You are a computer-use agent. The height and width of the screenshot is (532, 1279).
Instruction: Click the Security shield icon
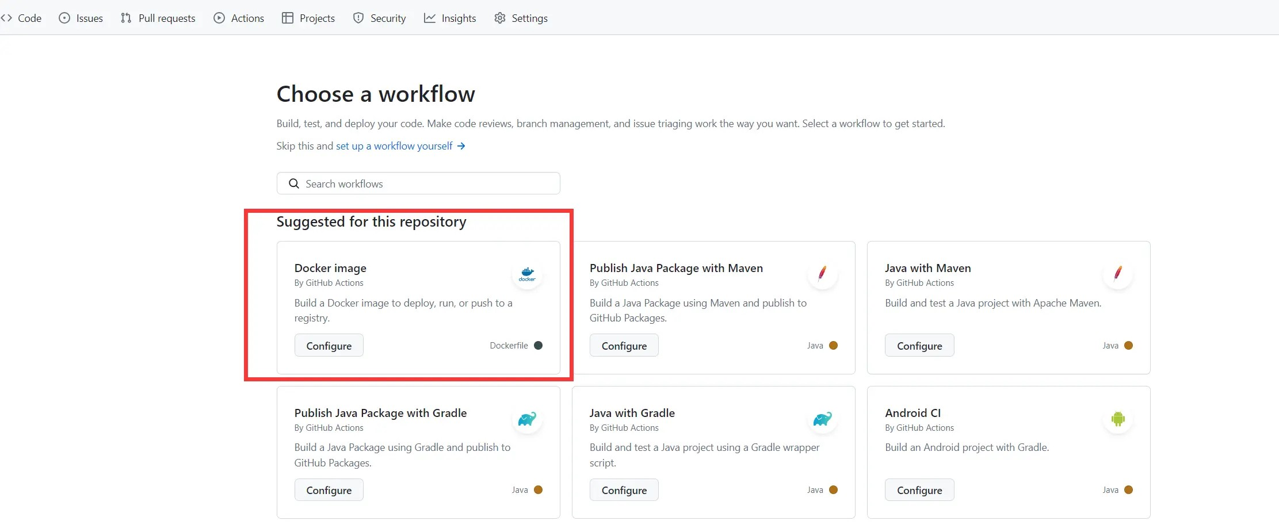(358, 18)
